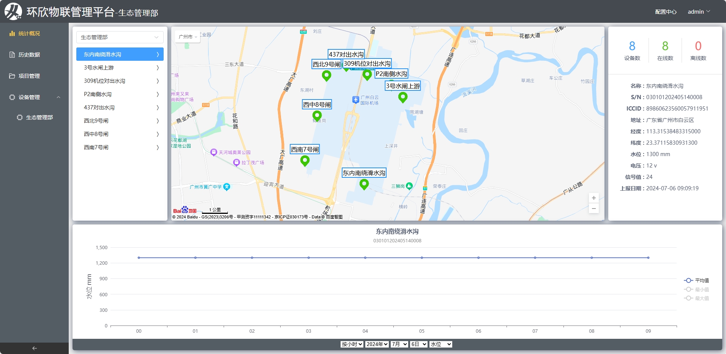Click chart data point at hour 09
The height and width of the screenshot is (354, 726).
click(648, 258)
